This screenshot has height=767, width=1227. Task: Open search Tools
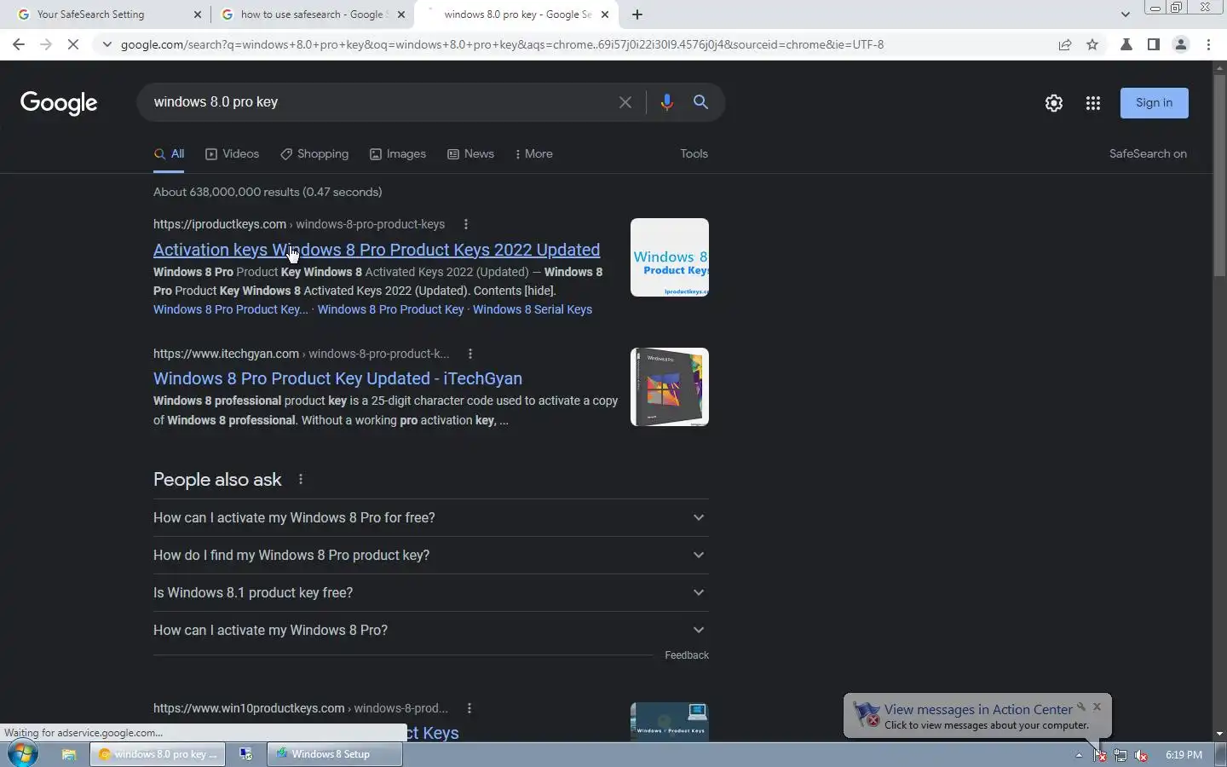point(694,154)
